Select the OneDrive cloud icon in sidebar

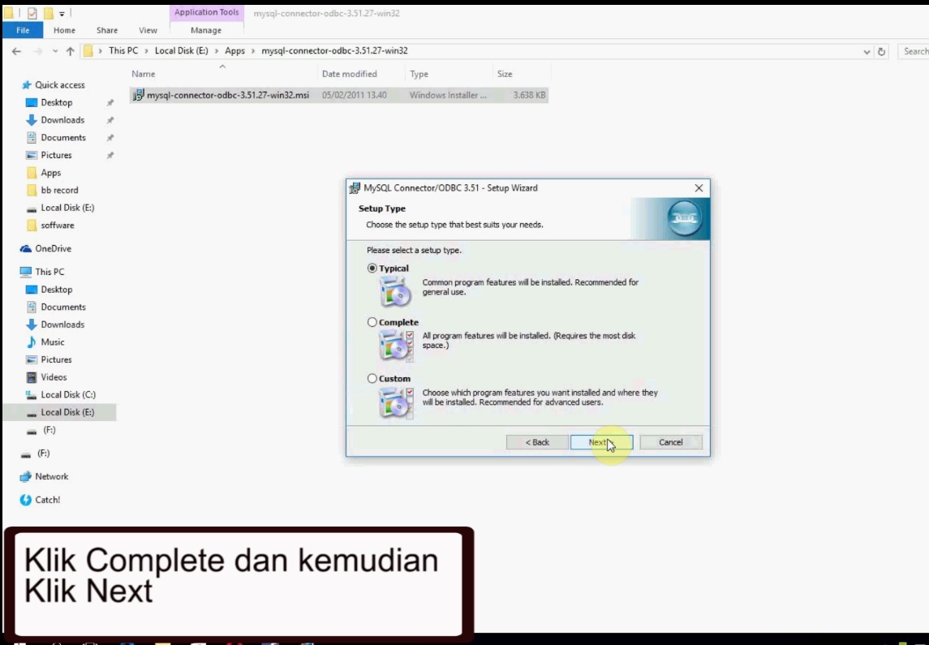click(x=24, y=248)
